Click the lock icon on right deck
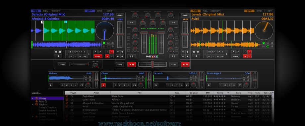 click(x=272, y=46)
